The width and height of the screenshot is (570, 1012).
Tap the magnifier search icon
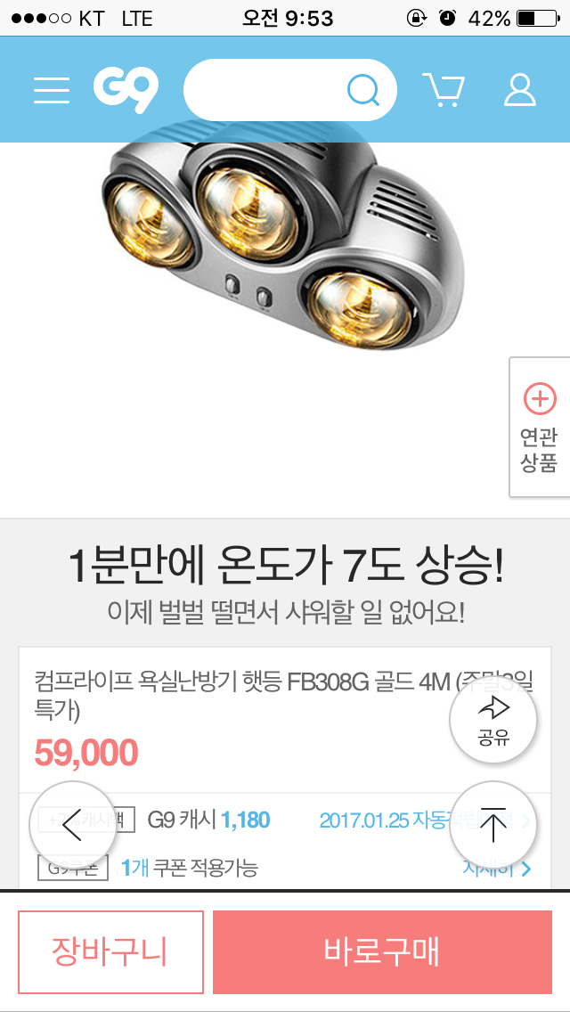pyautogui.click(x=363, y=90)
